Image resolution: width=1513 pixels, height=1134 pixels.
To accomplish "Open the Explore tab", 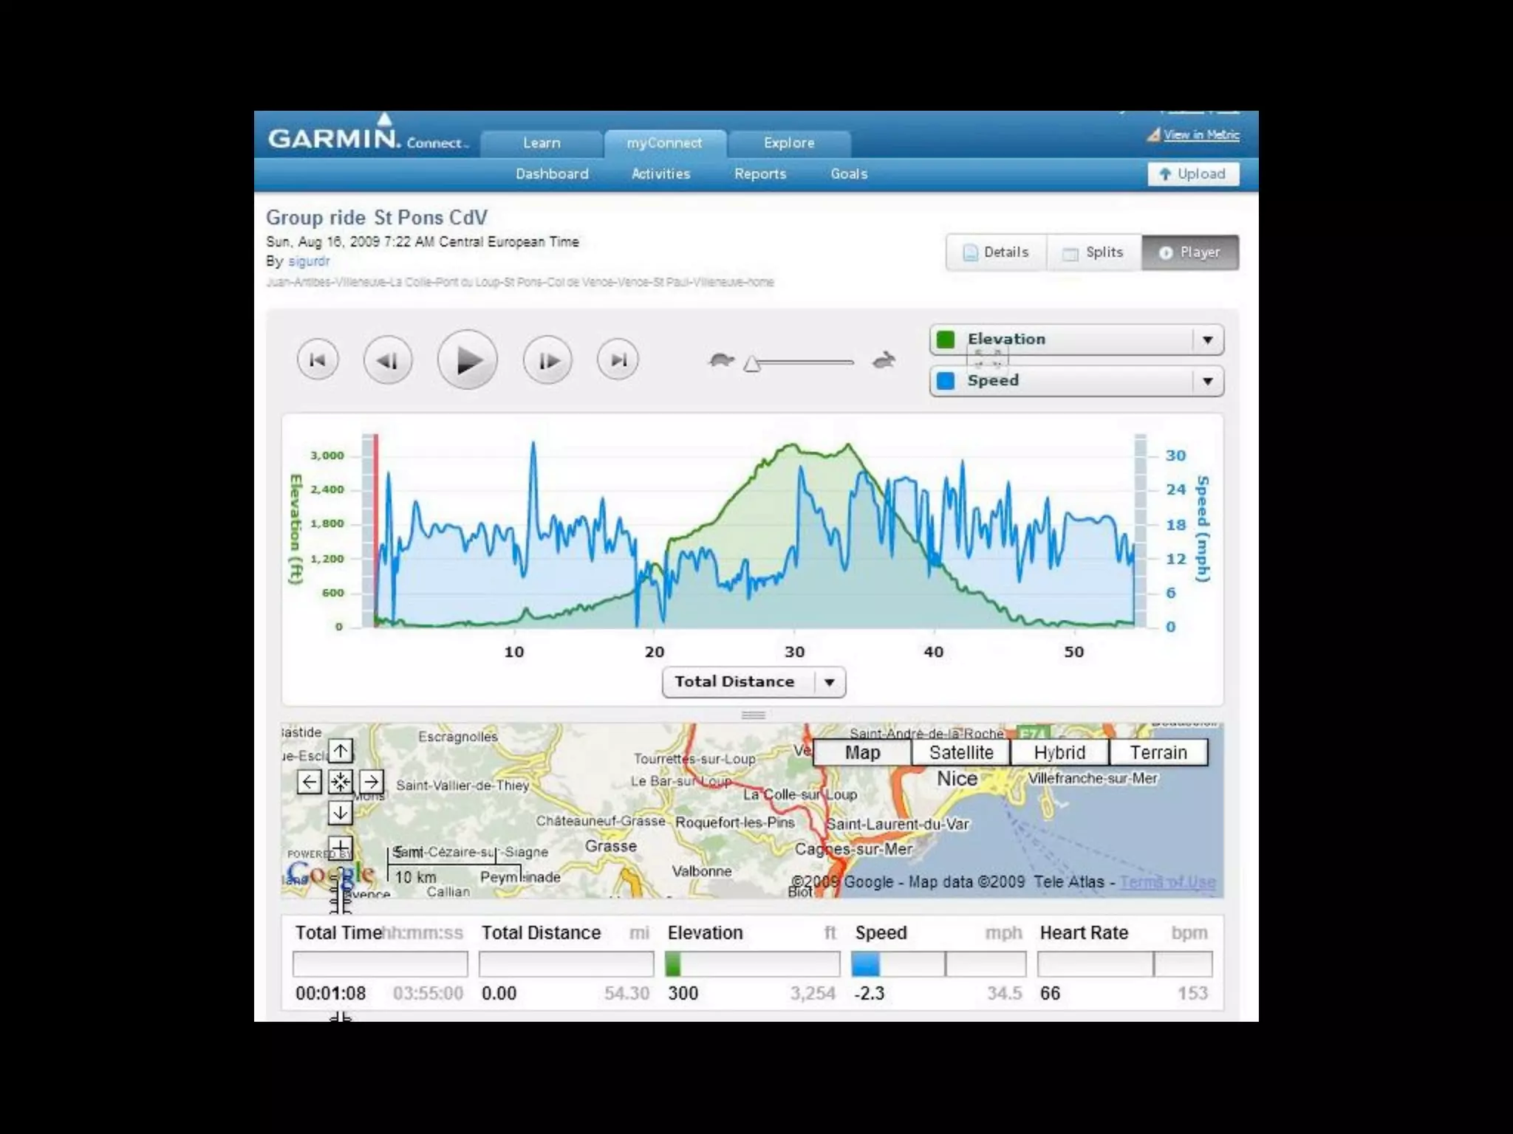I will coord(788,143).
